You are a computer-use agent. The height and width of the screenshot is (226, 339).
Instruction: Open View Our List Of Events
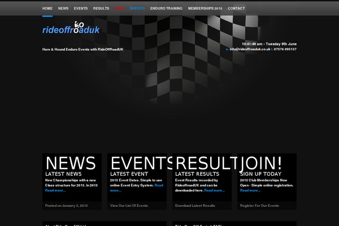click(129, 206)
